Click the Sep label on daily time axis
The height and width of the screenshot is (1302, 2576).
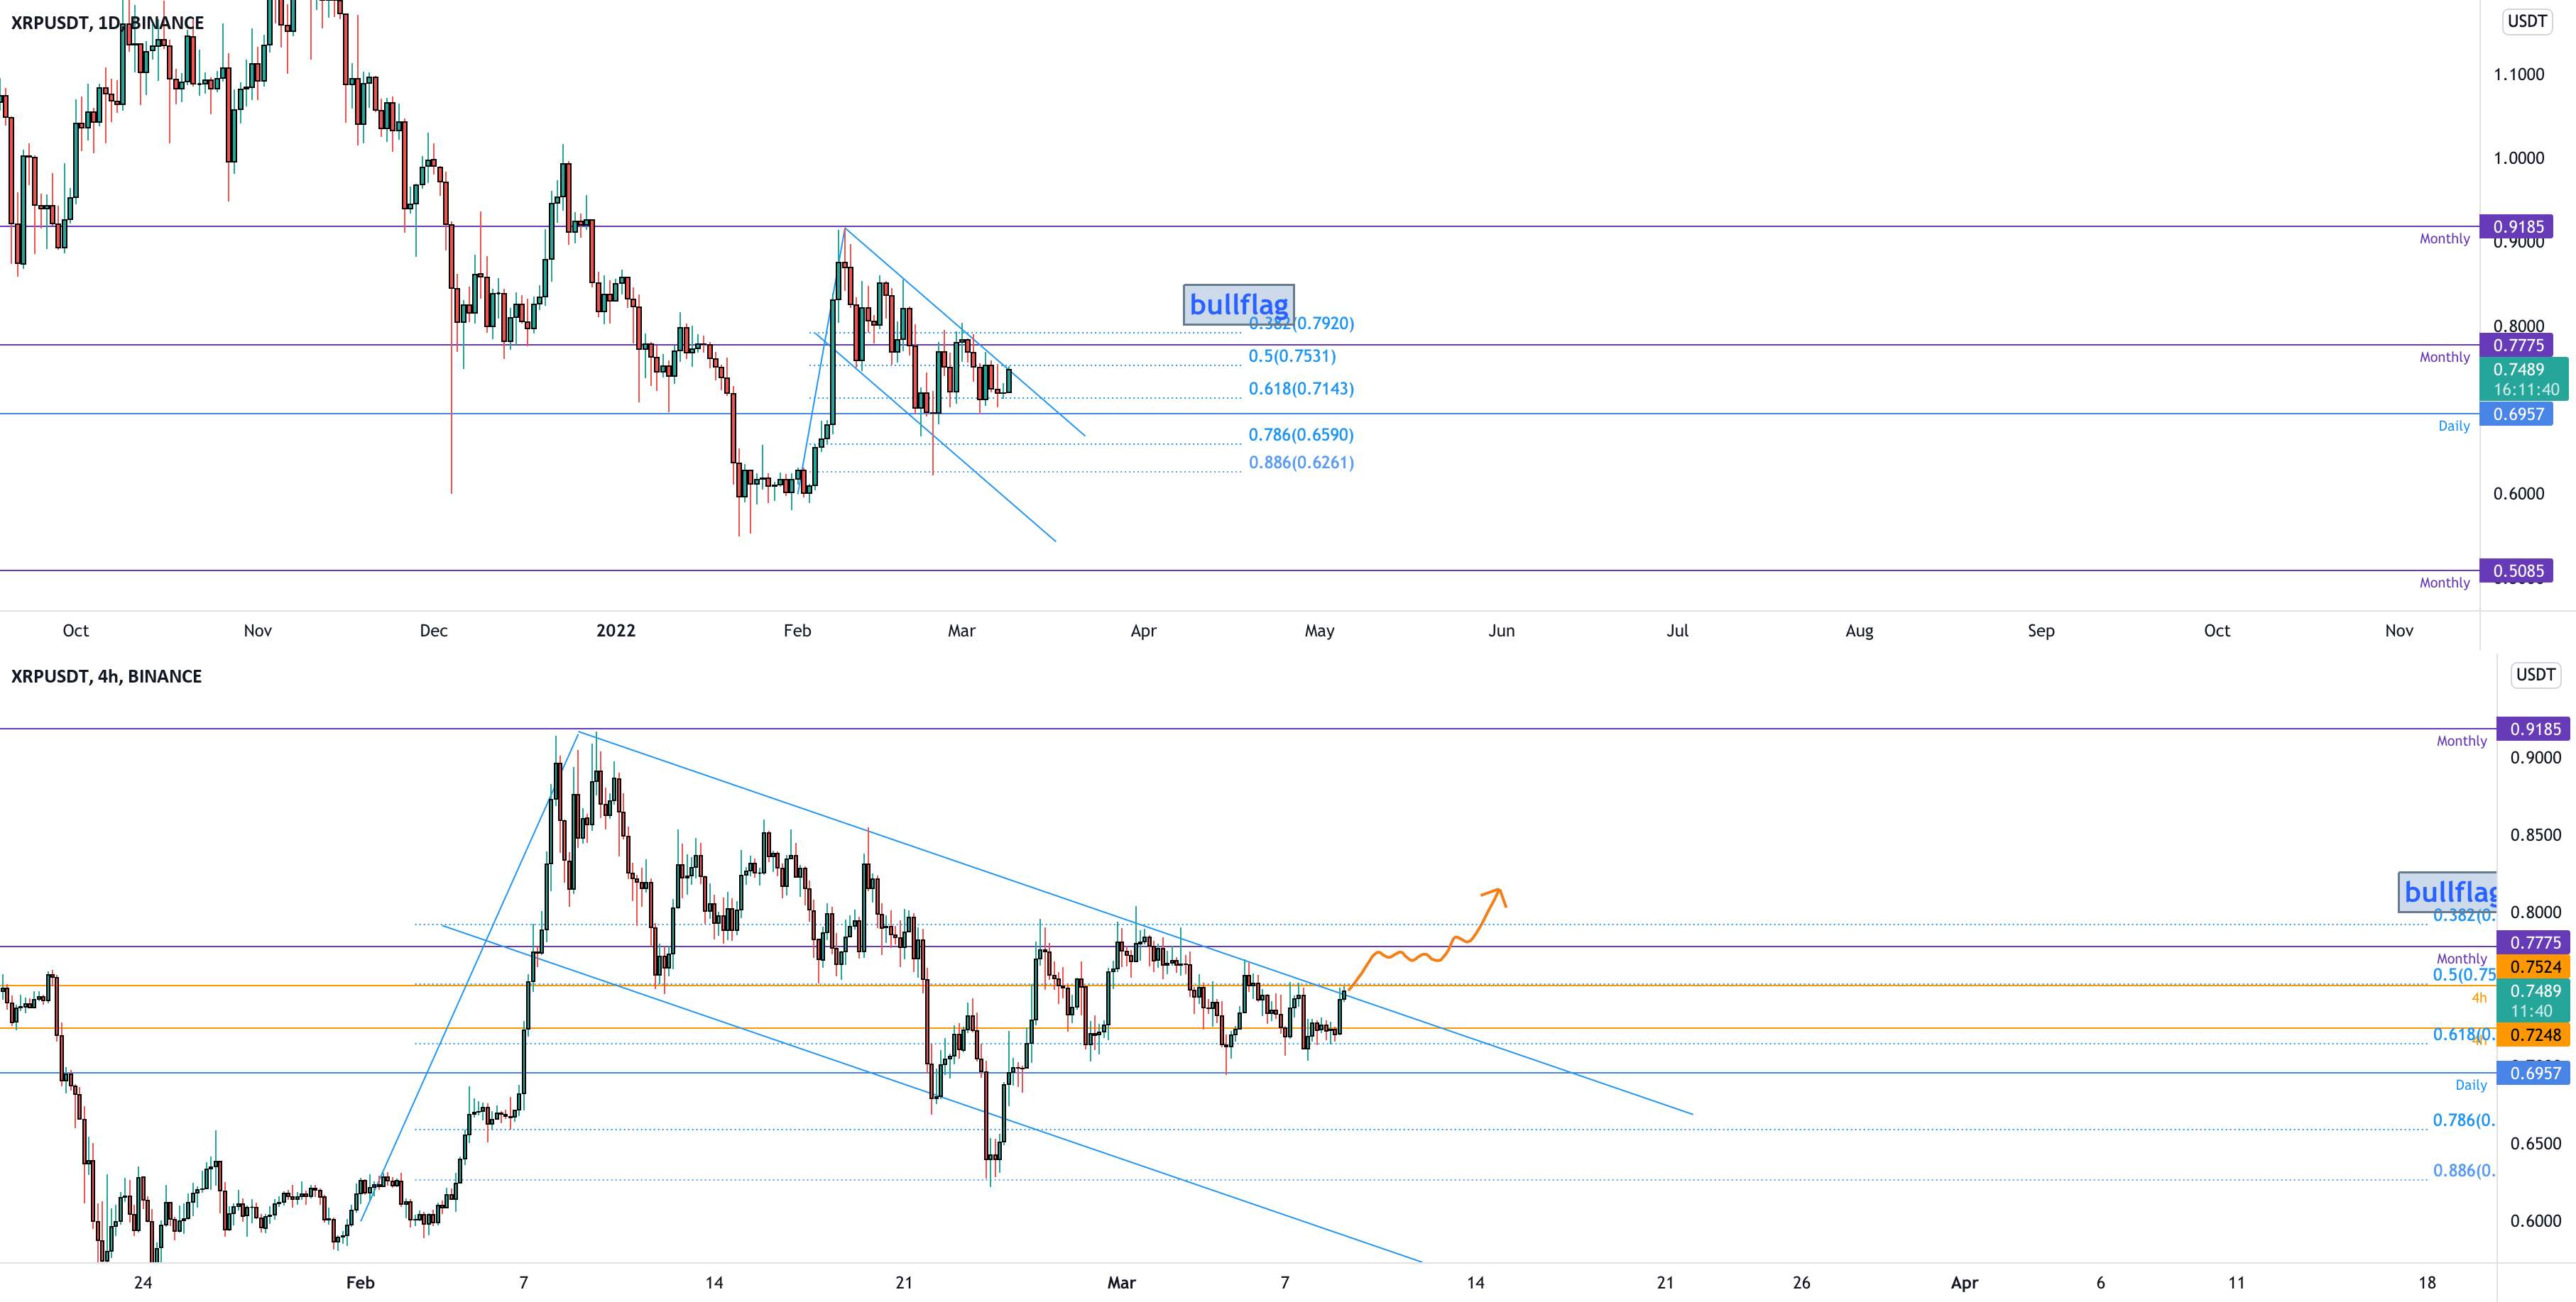point(2041,631)
